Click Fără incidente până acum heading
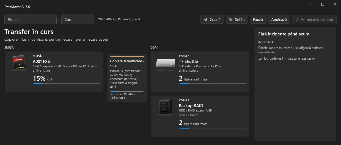341x145 pixels. pyautogui.click(x=284, y=34)
